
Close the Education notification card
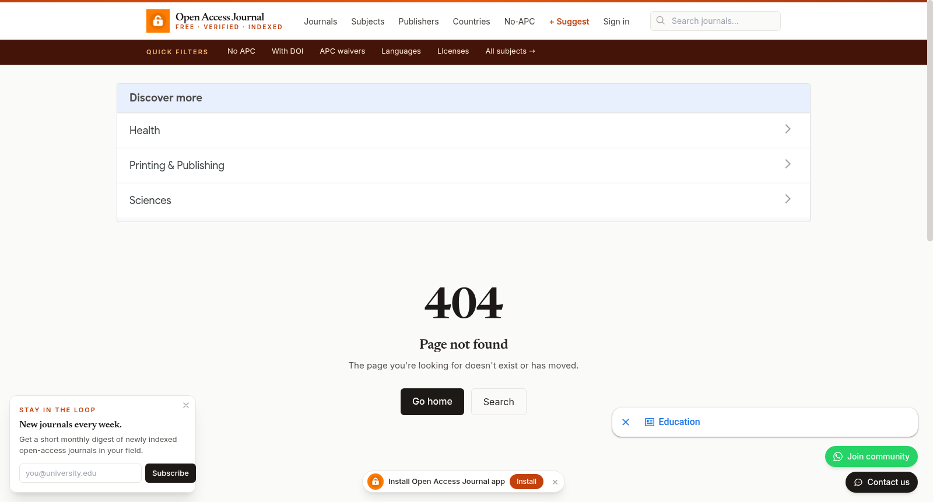pos(626,422)
